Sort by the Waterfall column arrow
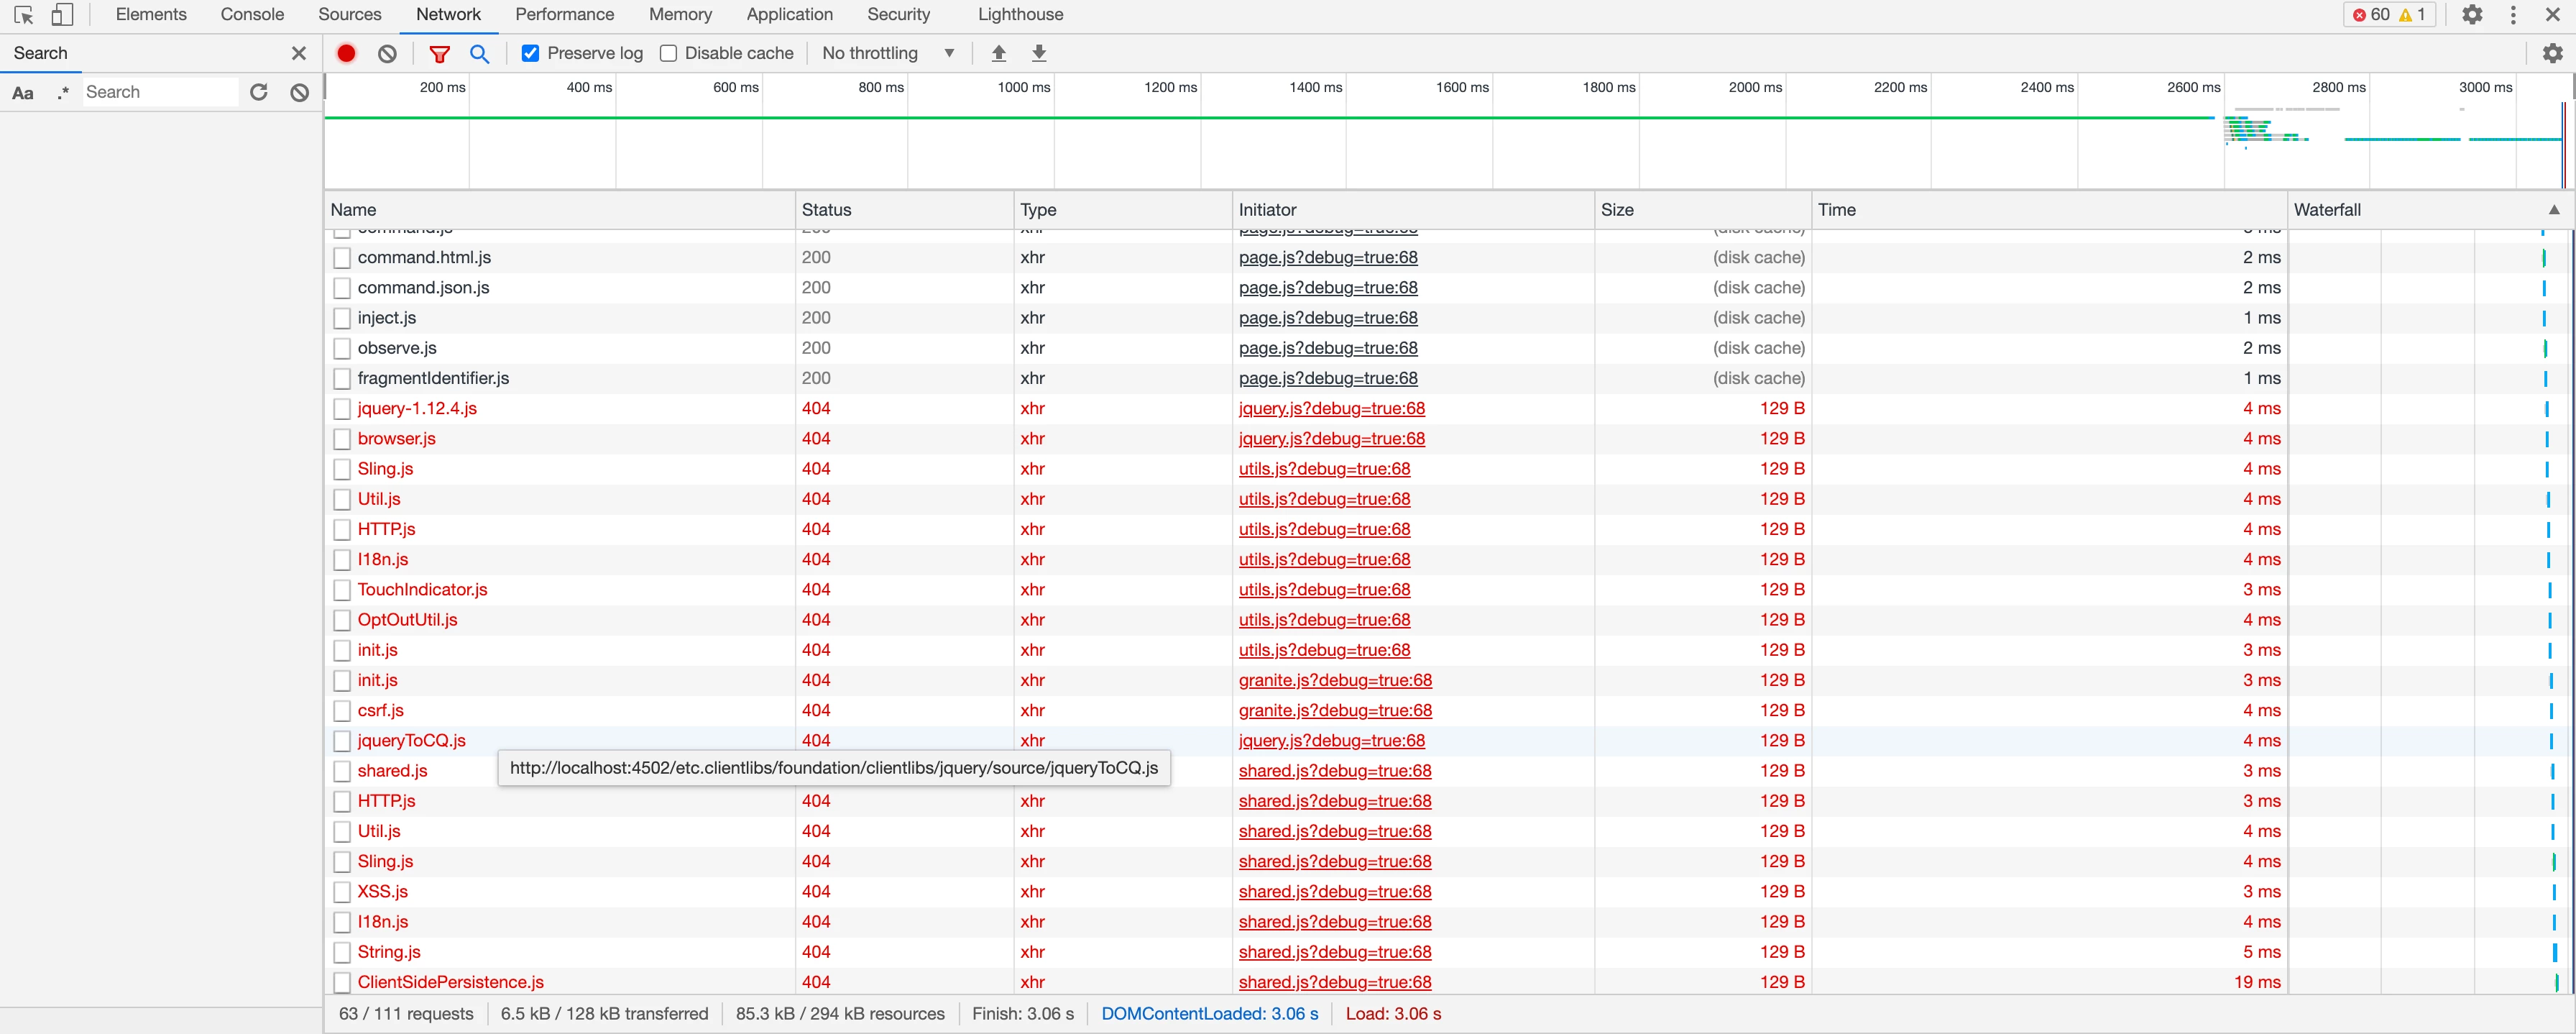 click(2553, 210)
